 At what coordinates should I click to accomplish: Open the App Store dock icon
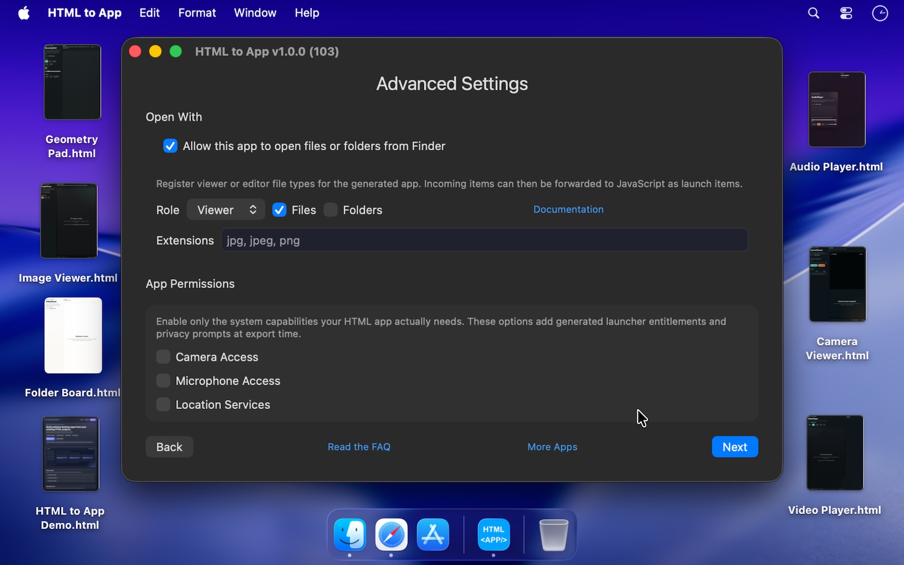433,534
